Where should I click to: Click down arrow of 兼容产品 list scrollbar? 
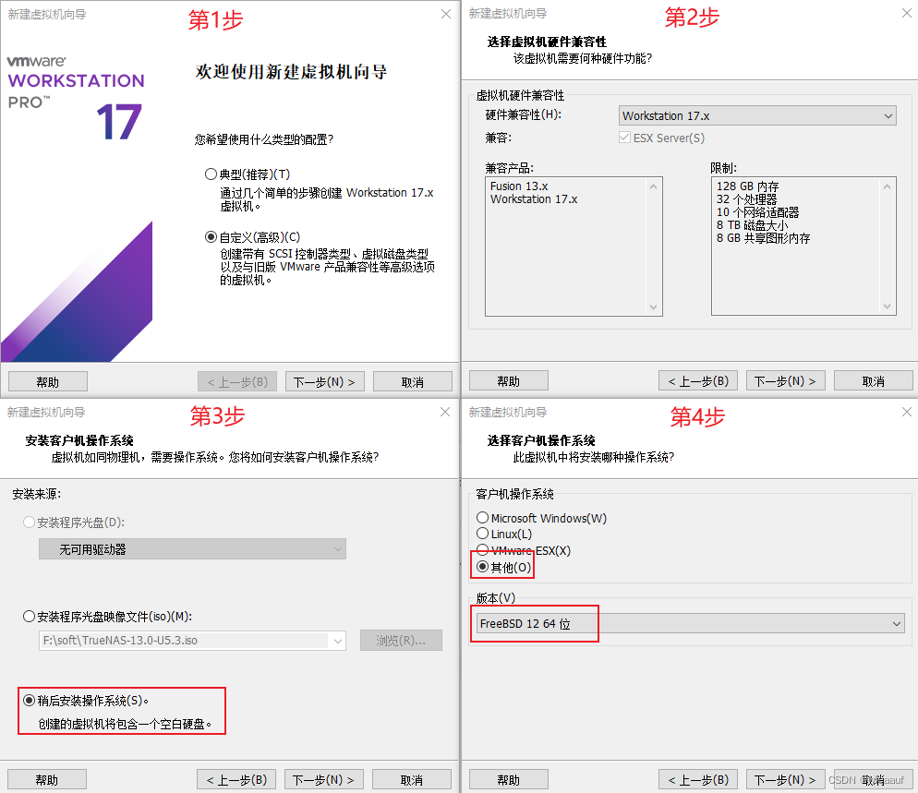(653, 307)
